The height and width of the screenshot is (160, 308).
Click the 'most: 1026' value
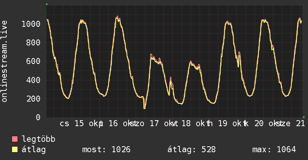click(x=106, y=150)
